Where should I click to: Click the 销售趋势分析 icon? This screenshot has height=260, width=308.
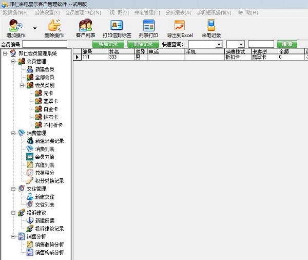pyautogui.click(x=30, y=245)
